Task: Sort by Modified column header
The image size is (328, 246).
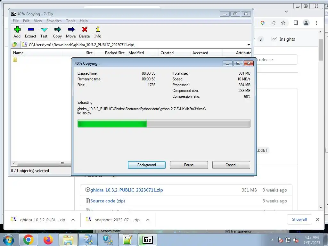Action: tap(143, 53)
